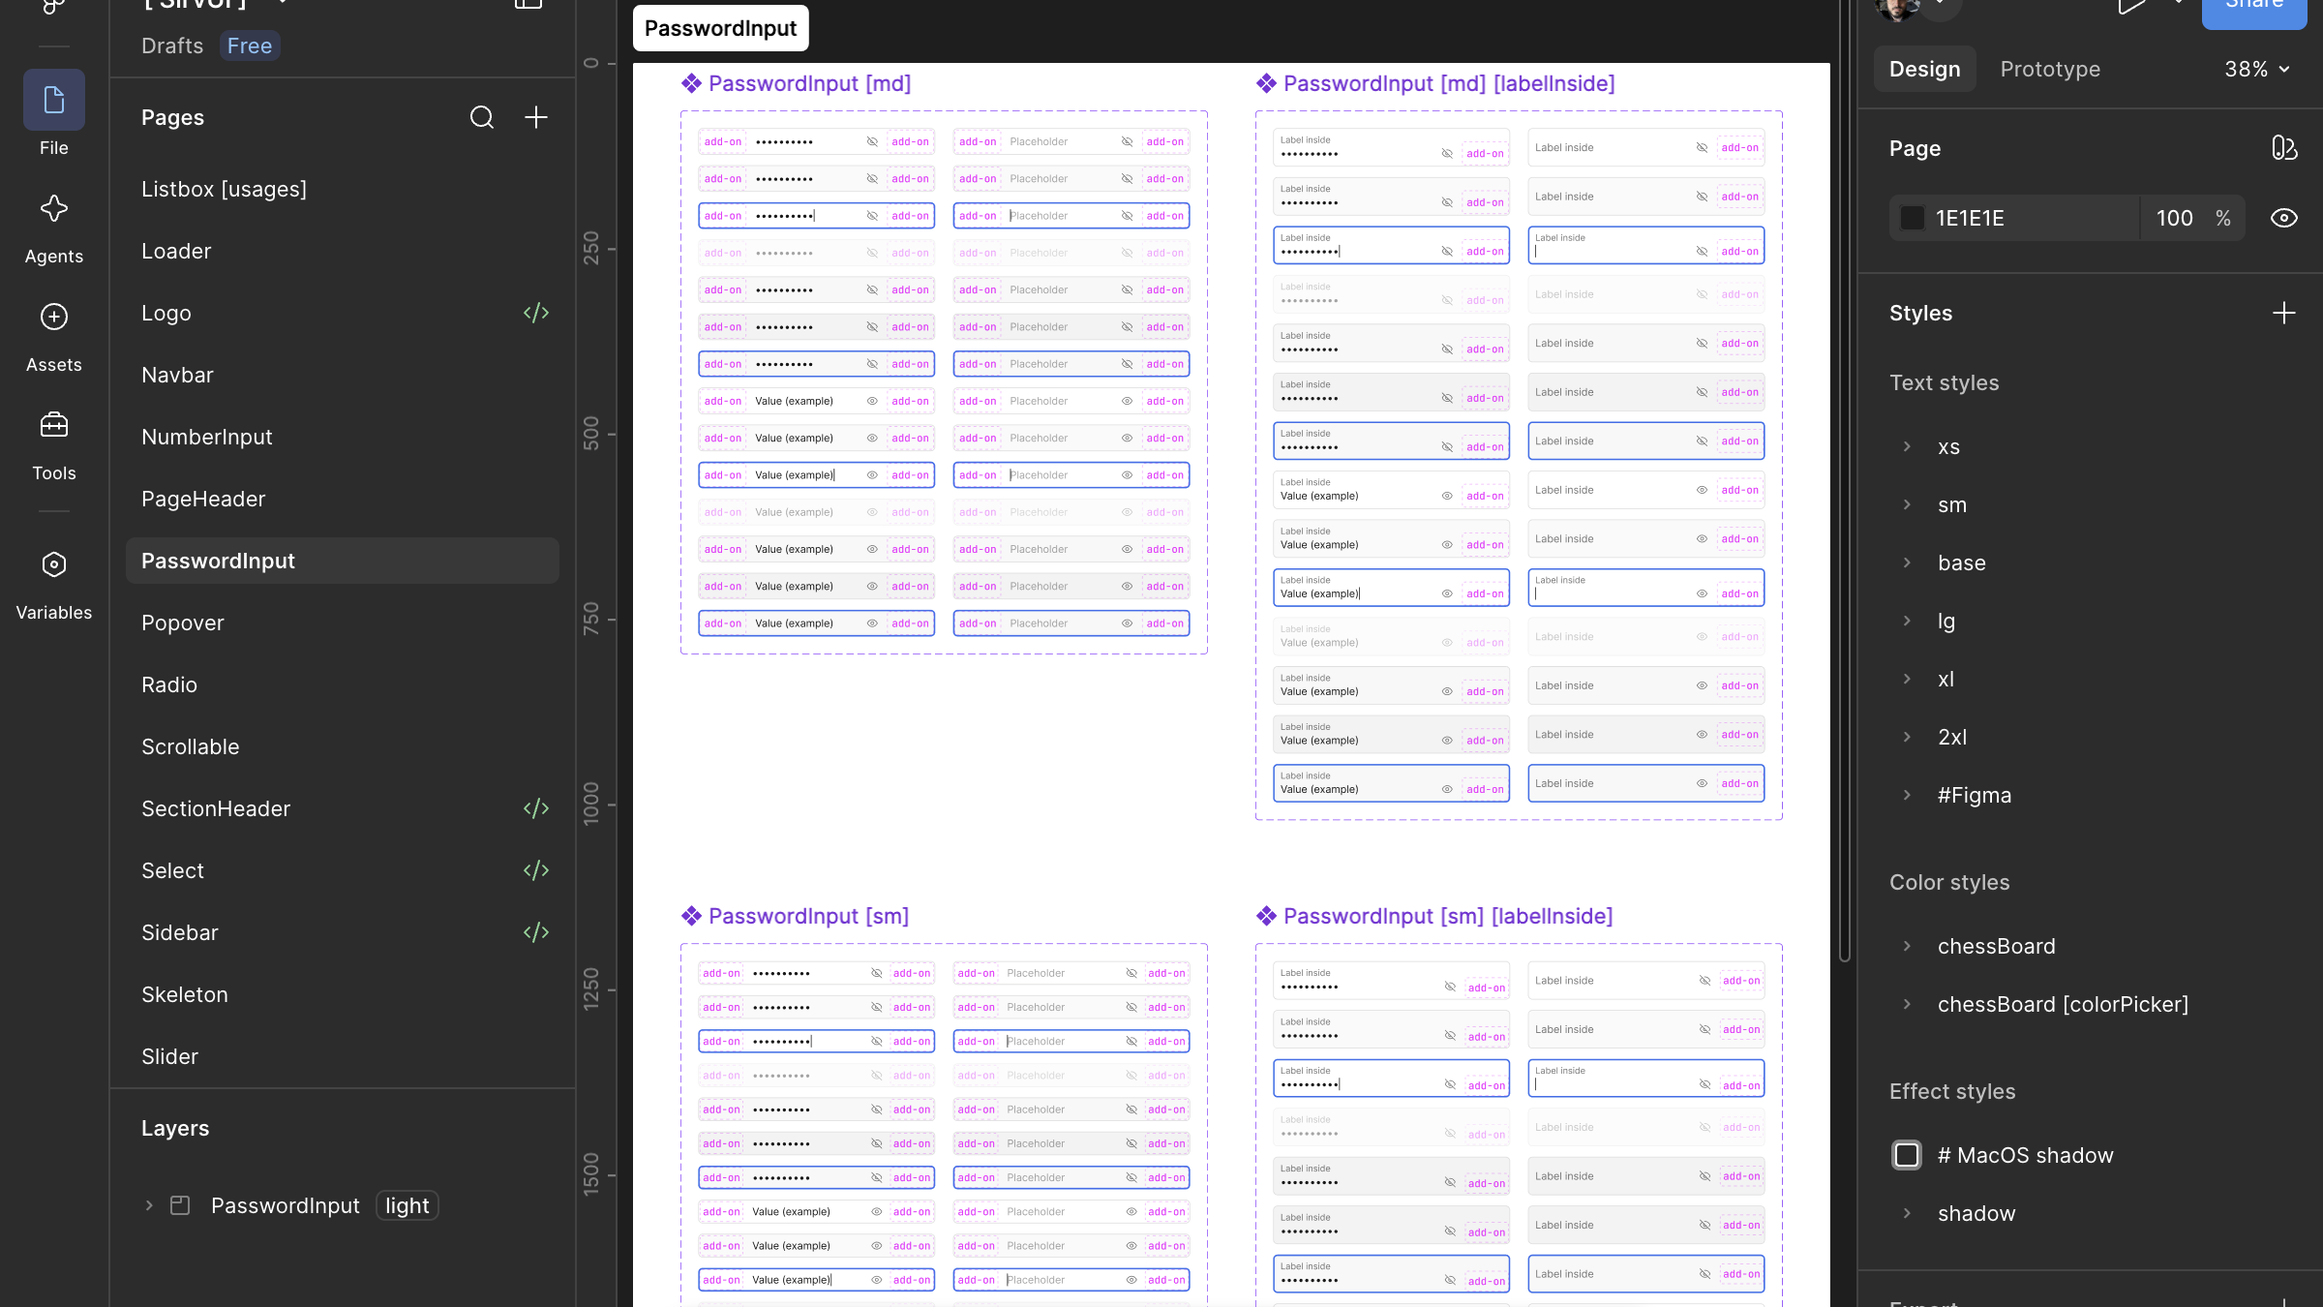Open the 38% zoom dropdown
2323x1307 pixels.
2257,69
